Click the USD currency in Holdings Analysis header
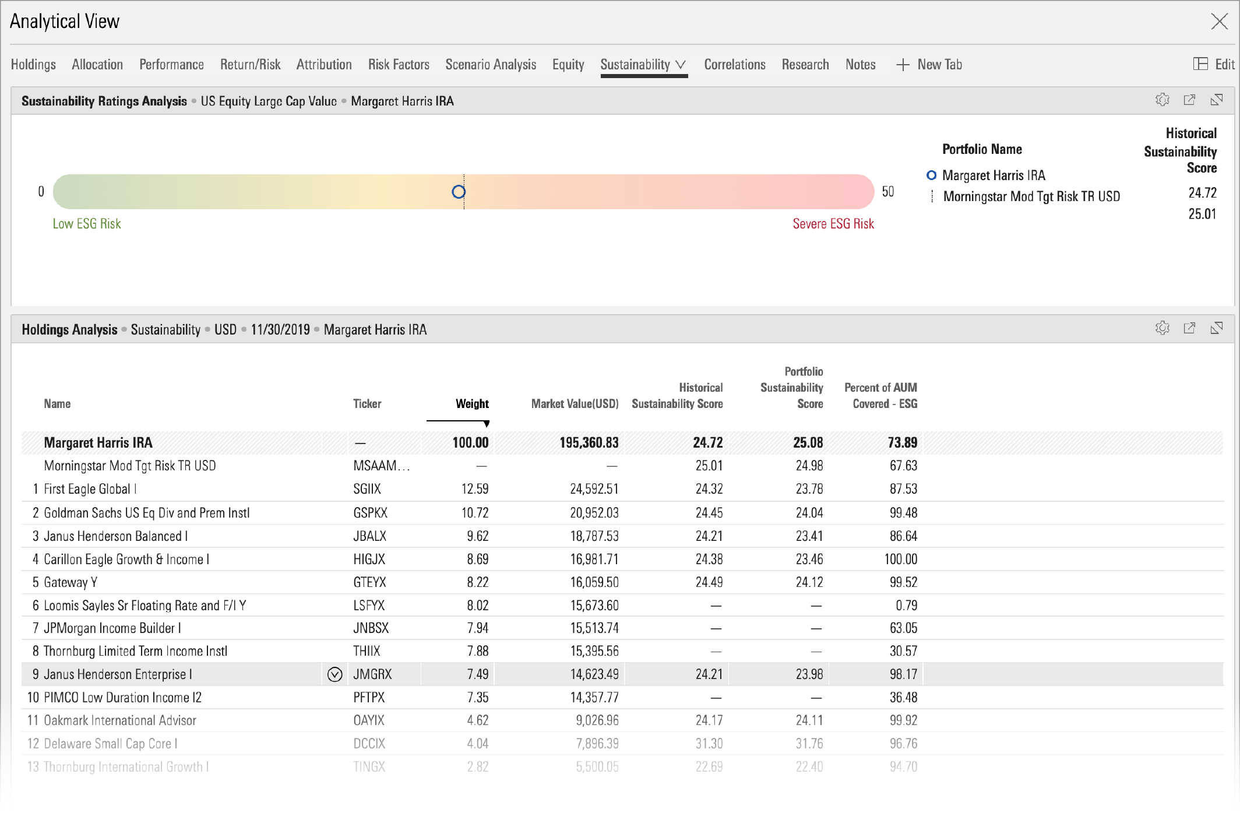Screen dimensions: 1240x816 click(226, 329)
